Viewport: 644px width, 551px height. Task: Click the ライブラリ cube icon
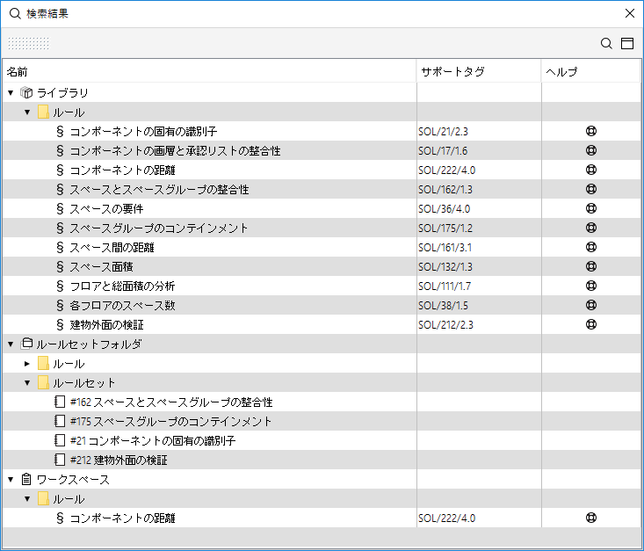click(26, 92)
